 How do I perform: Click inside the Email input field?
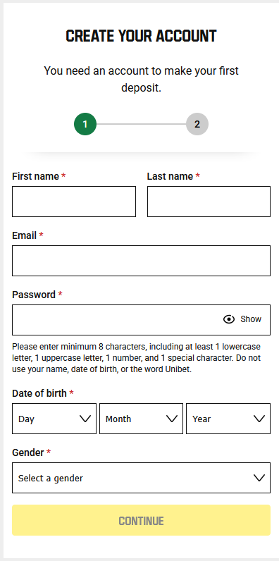click(142, 261)
